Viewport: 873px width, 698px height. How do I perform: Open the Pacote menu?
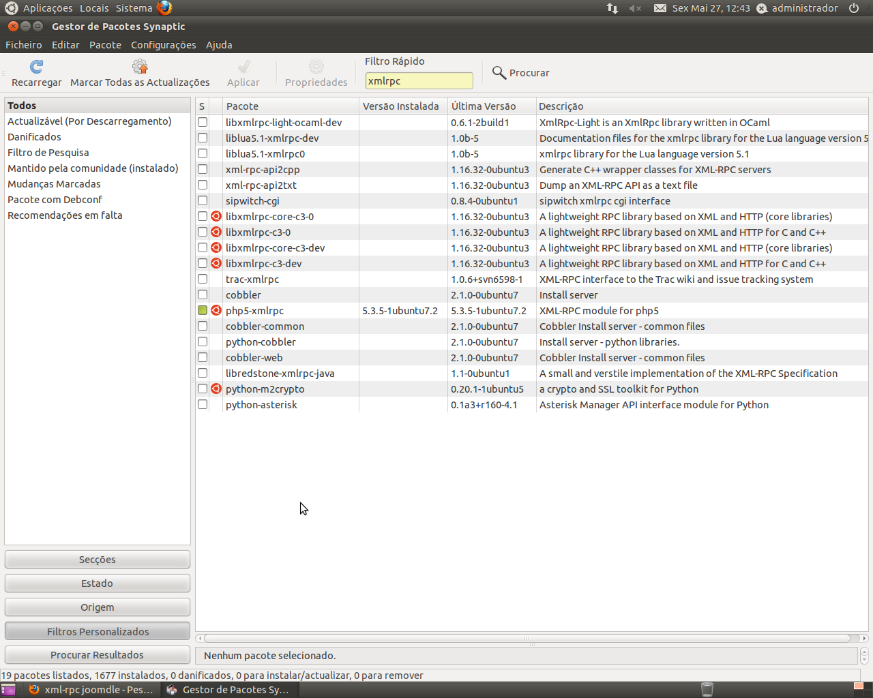105,45
